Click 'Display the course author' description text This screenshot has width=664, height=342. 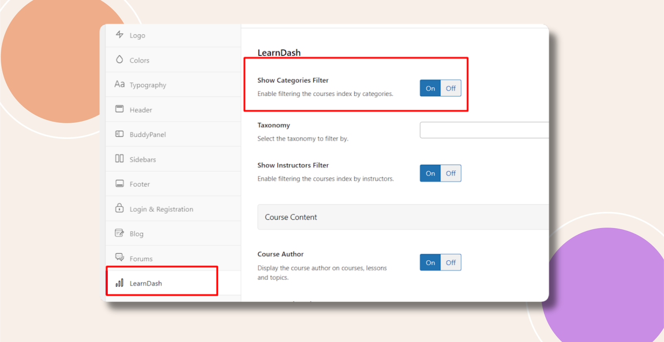click(322, 273)
